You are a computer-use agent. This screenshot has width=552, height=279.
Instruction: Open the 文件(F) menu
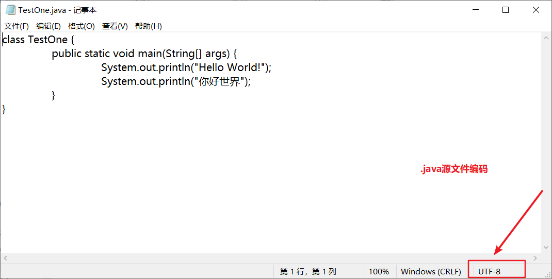point(17,26)
